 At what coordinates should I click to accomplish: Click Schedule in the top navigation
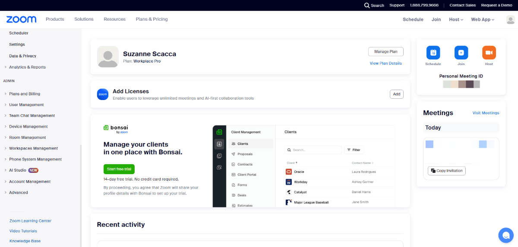point(413,19)
